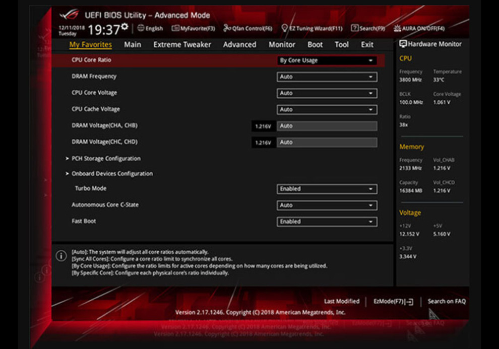This screenshot has height=349, width=499.
Task: Click the Qfan Control fan icon
Action: click(x=227, y=28)
